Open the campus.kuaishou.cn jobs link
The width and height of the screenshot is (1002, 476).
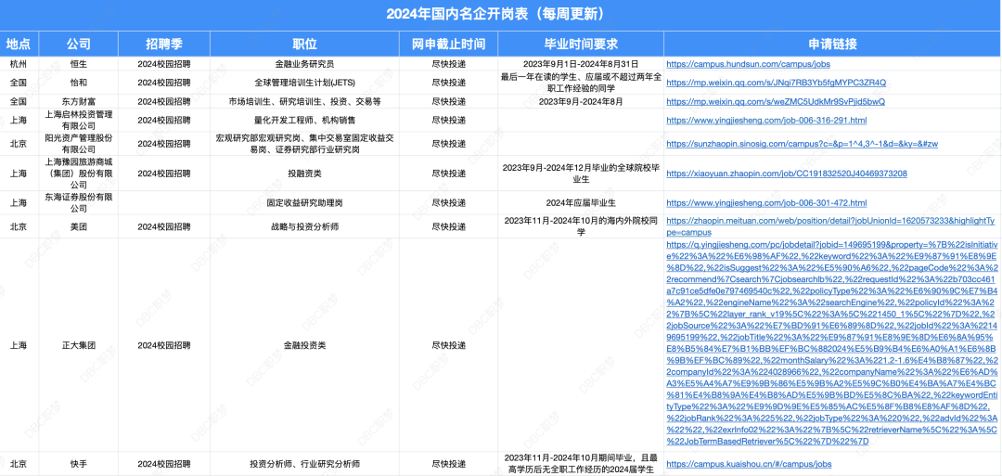(749, 463)
